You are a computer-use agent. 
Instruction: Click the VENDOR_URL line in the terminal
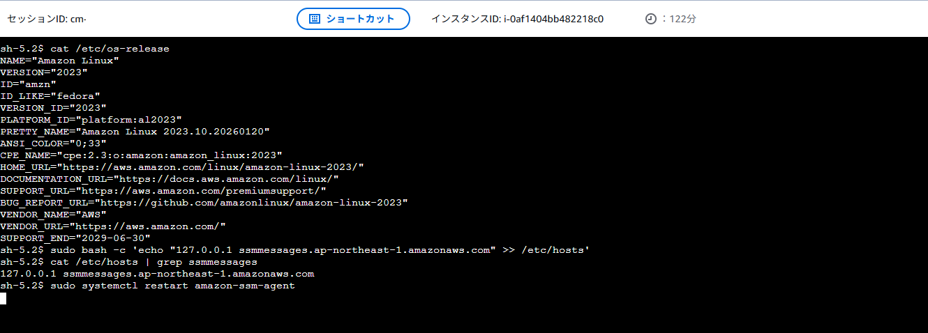point(113,226)
